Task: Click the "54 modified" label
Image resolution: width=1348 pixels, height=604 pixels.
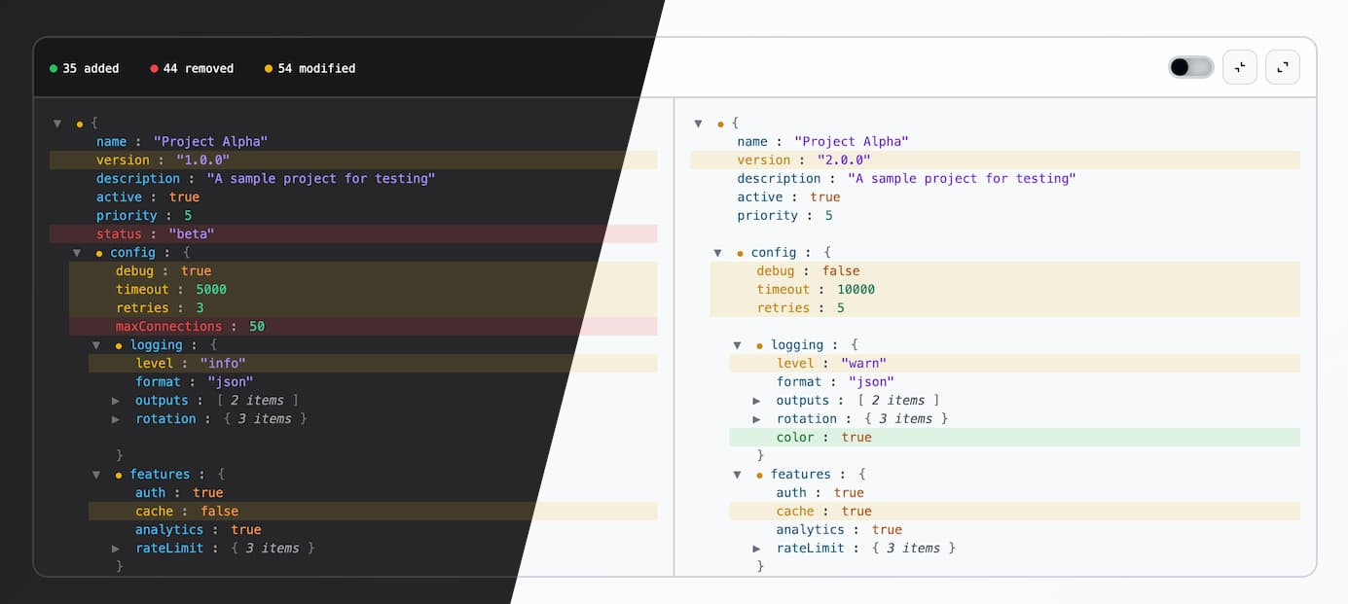Action: [x=315, y=68]
